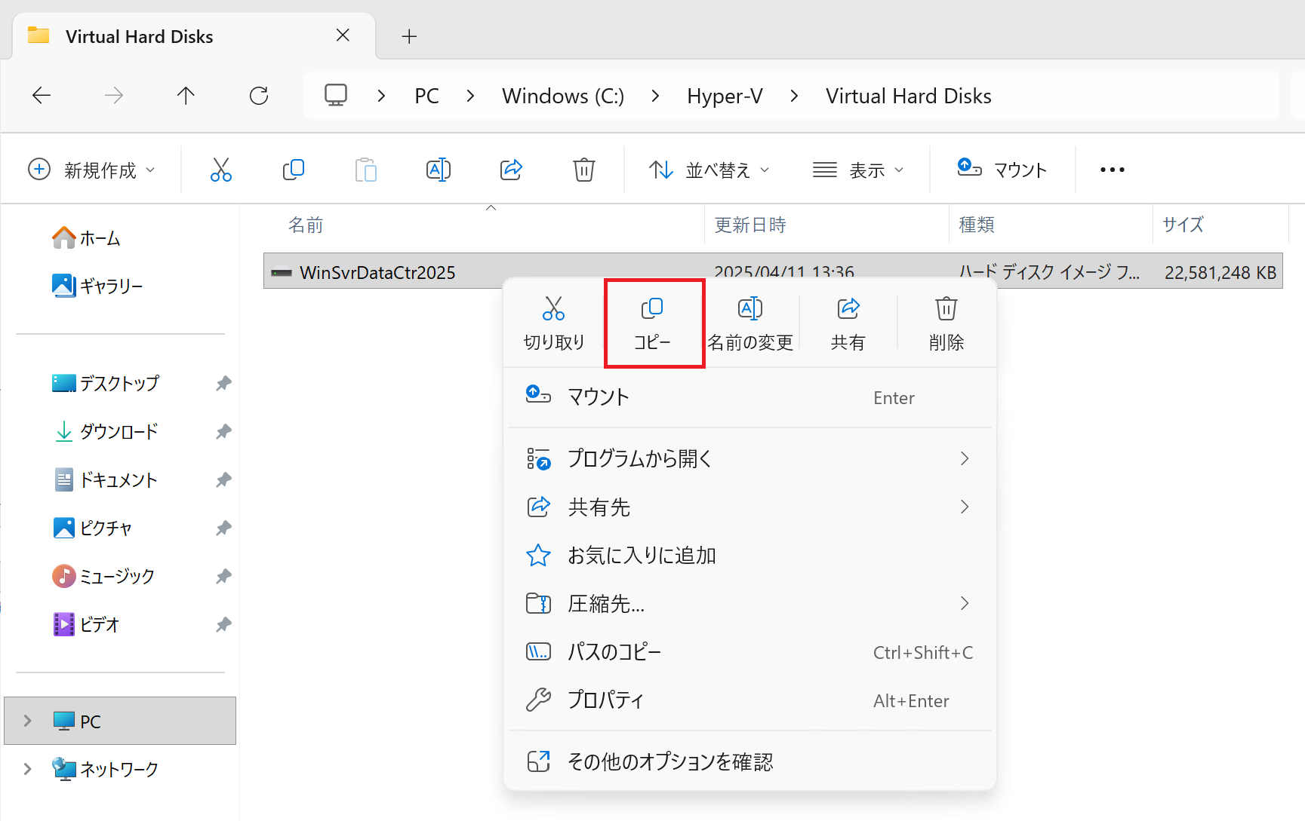Expand the ネットワーク tree node
This screenshot has height=821, width=1305.
click(x=28, y=769)
